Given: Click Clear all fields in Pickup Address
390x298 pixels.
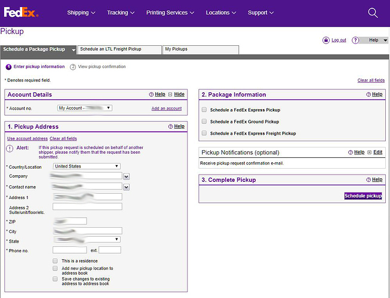Looking at the screenshot, I should (63, 138).
